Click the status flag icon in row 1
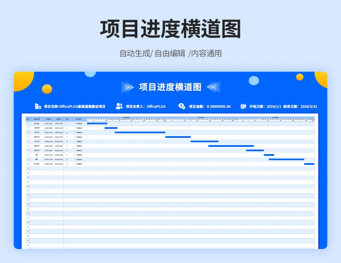This screenshot has width=341, height=263. coord(75,123)
